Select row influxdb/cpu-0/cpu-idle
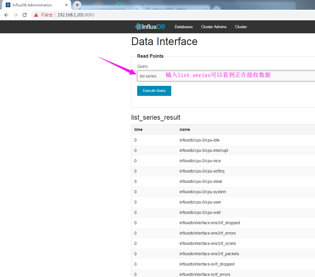The height and width of the screenshot is (277, 315). (223, 140)
